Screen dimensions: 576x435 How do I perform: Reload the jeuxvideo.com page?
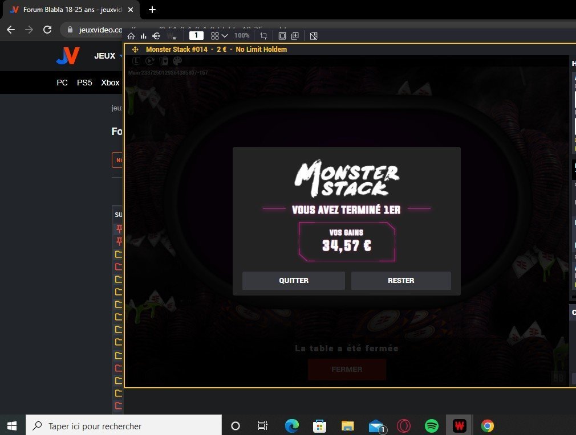[47, 30]
